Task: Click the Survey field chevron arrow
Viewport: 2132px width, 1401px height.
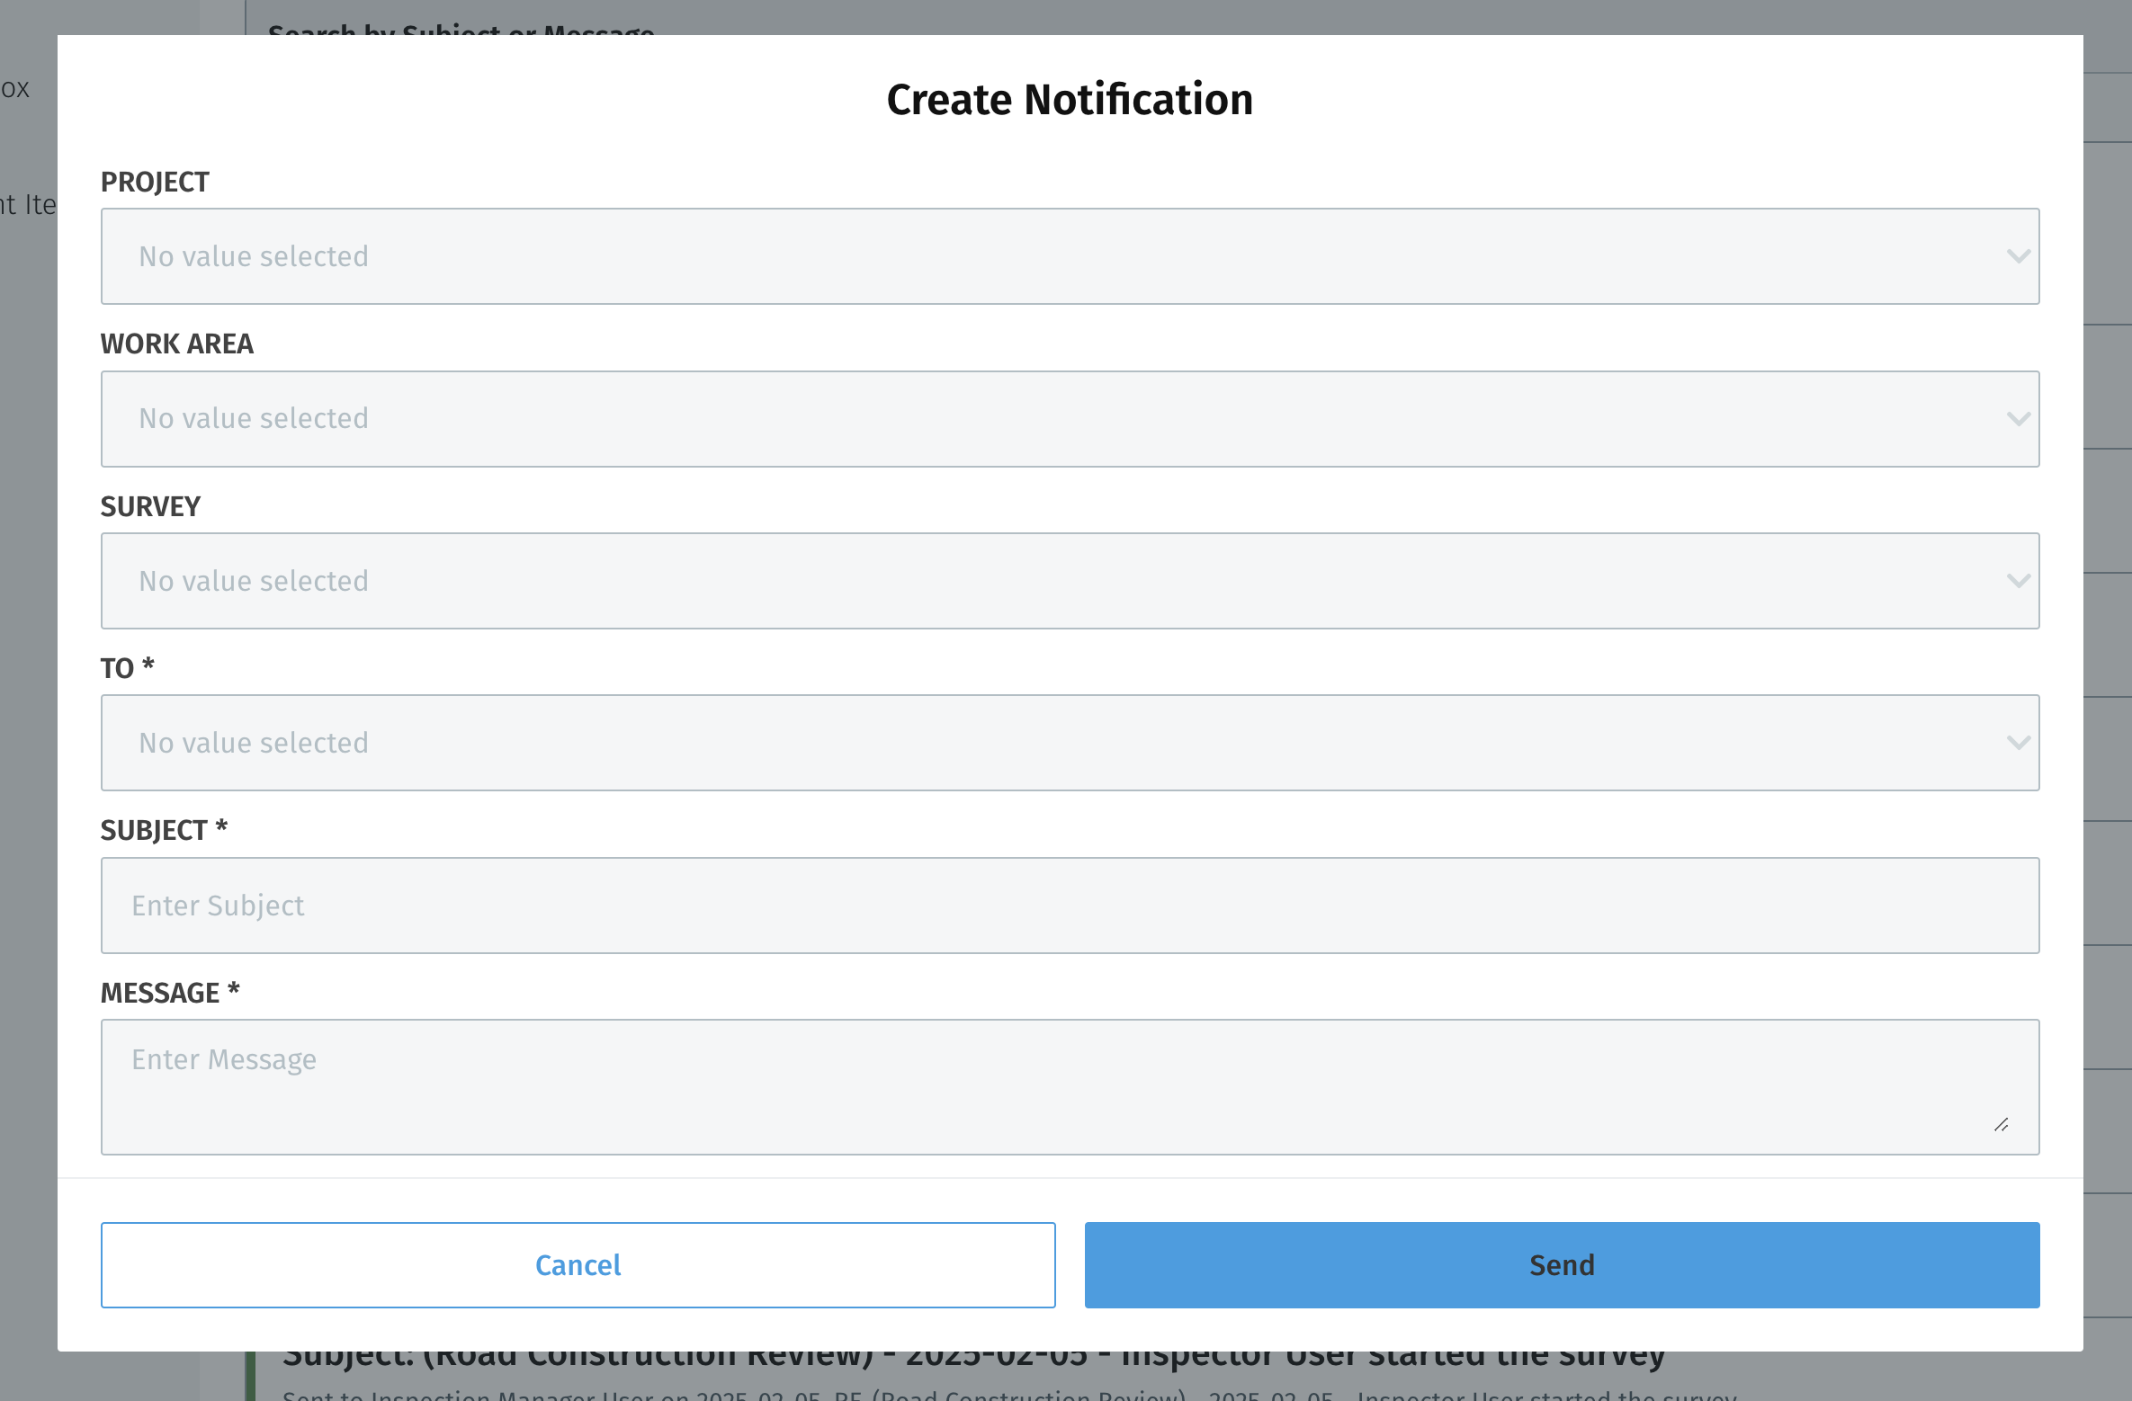Action: click(x=2019, y=581)
